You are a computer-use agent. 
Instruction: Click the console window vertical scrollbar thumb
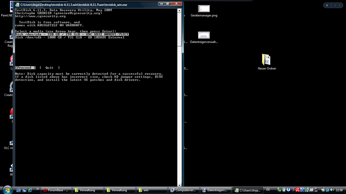coord(179,30)
